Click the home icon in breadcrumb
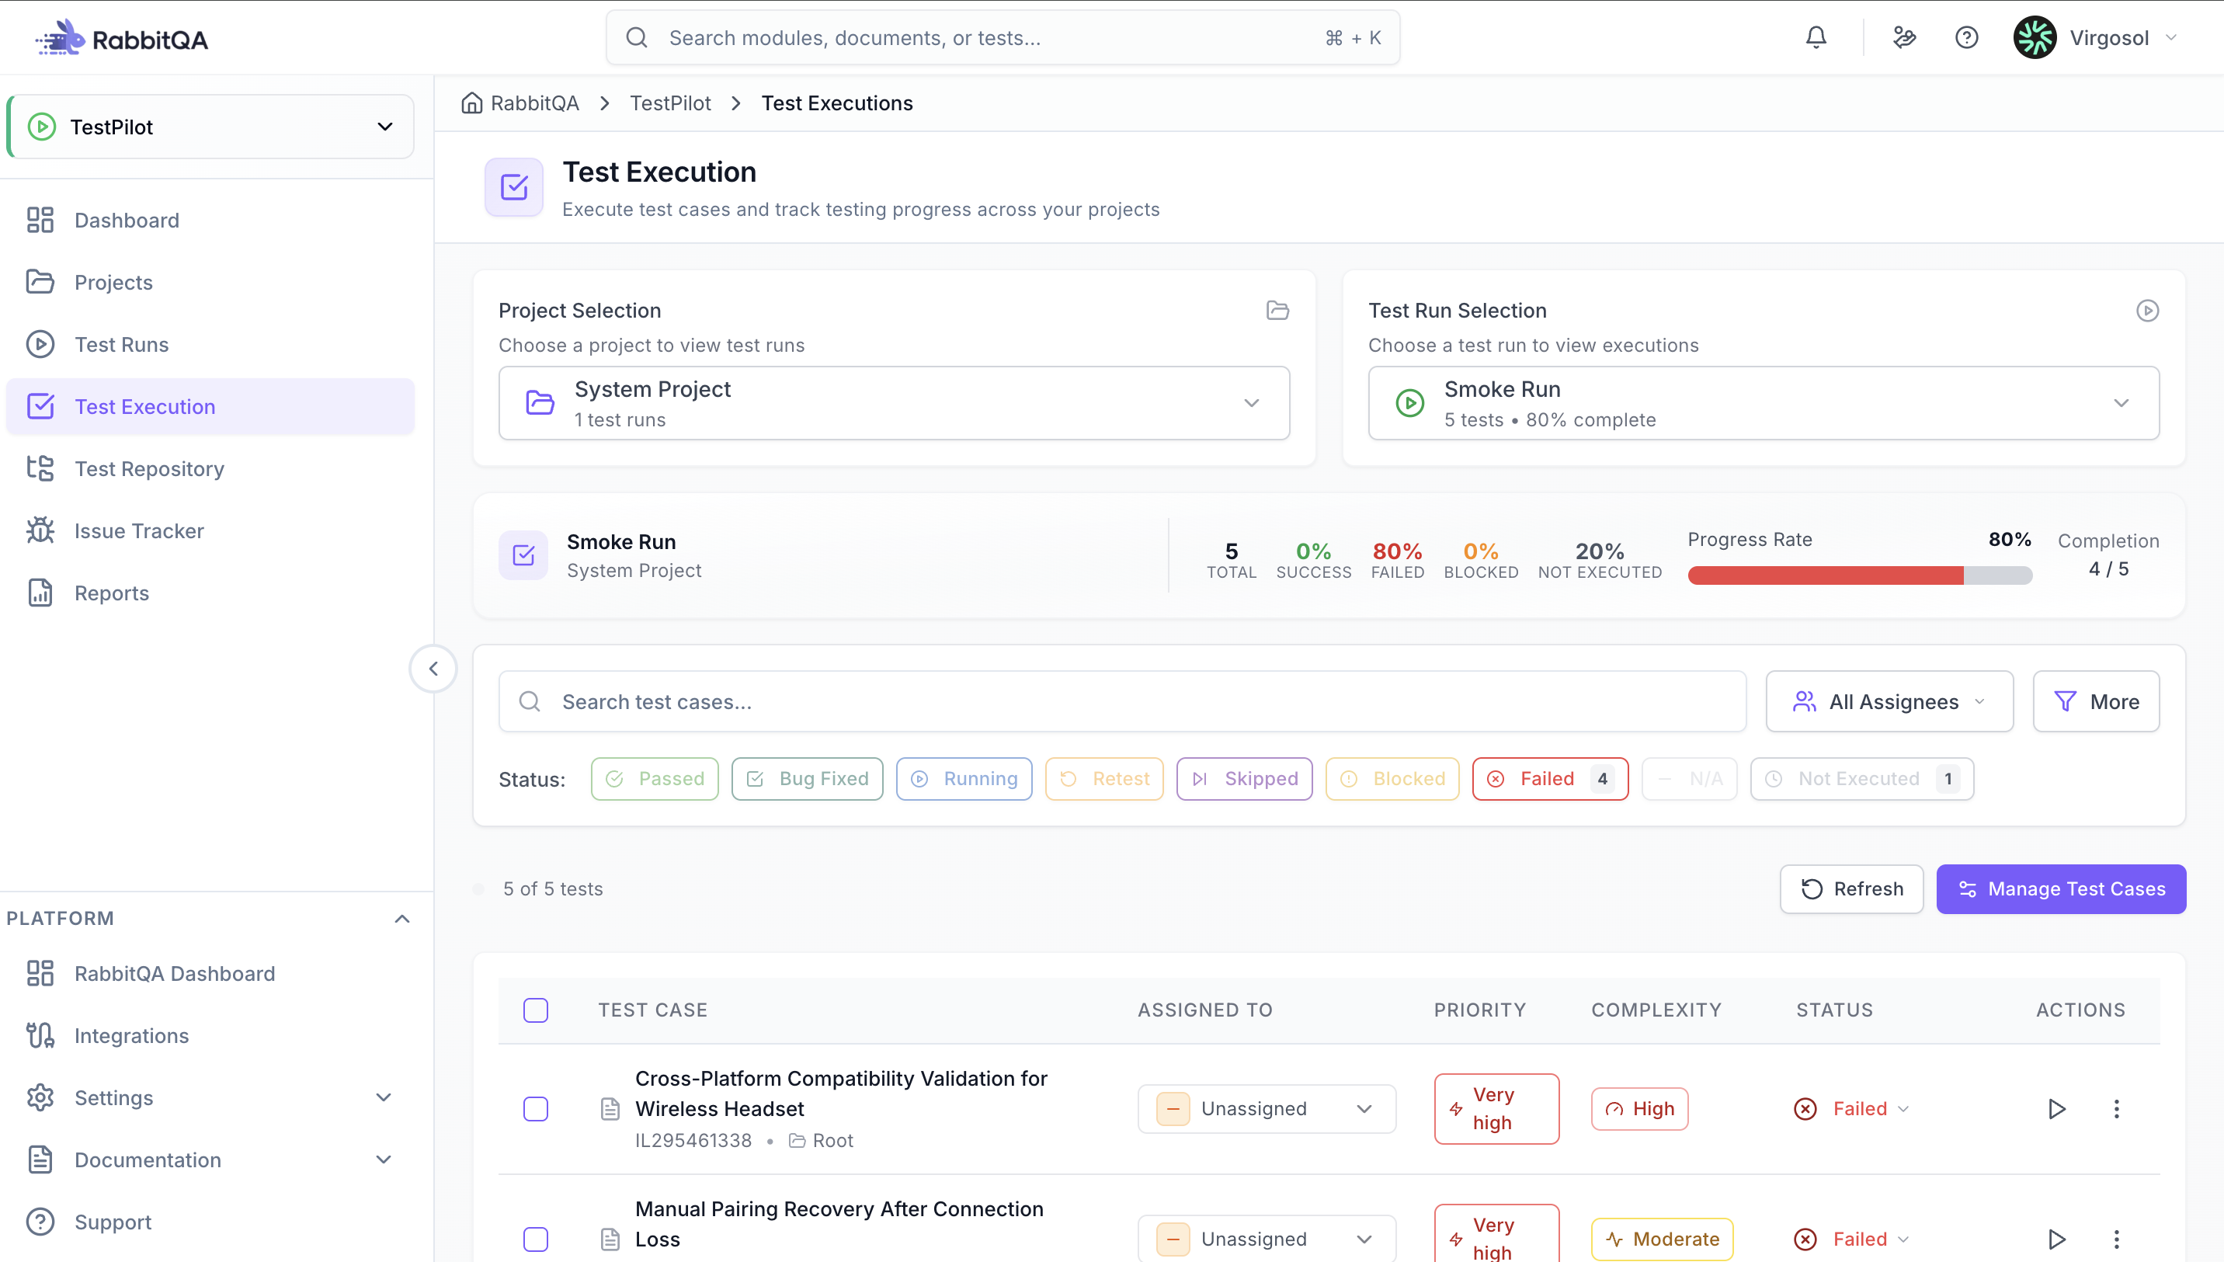 click(x=471, y=103)
